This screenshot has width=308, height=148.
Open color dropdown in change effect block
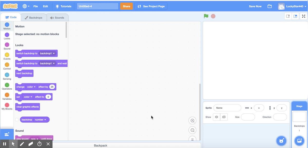[32, 87]
